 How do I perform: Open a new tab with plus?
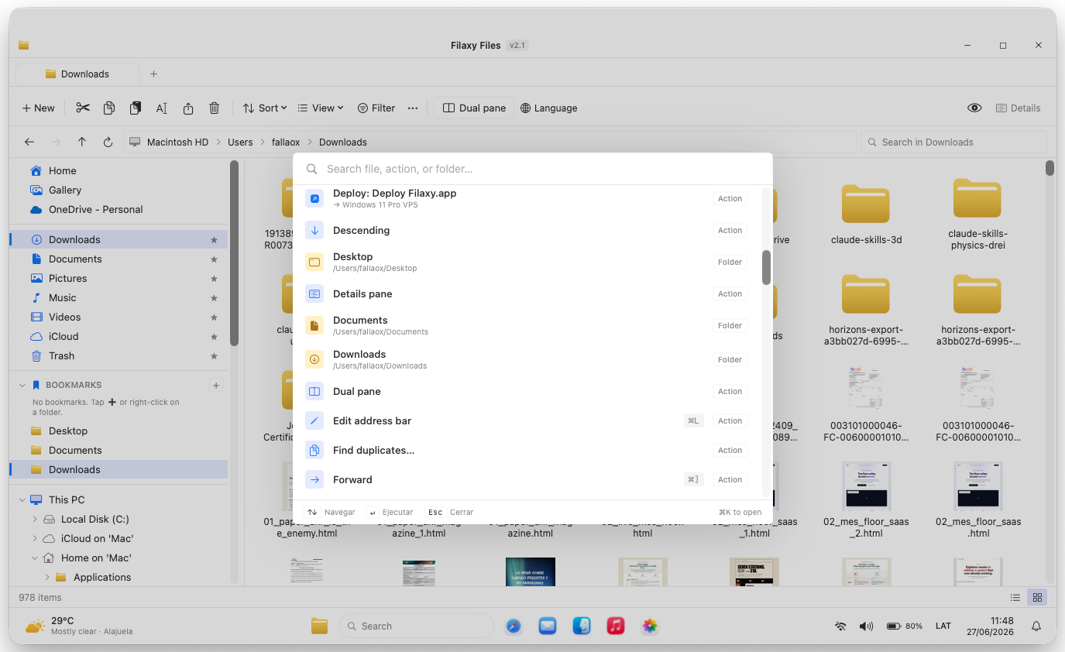153,74
